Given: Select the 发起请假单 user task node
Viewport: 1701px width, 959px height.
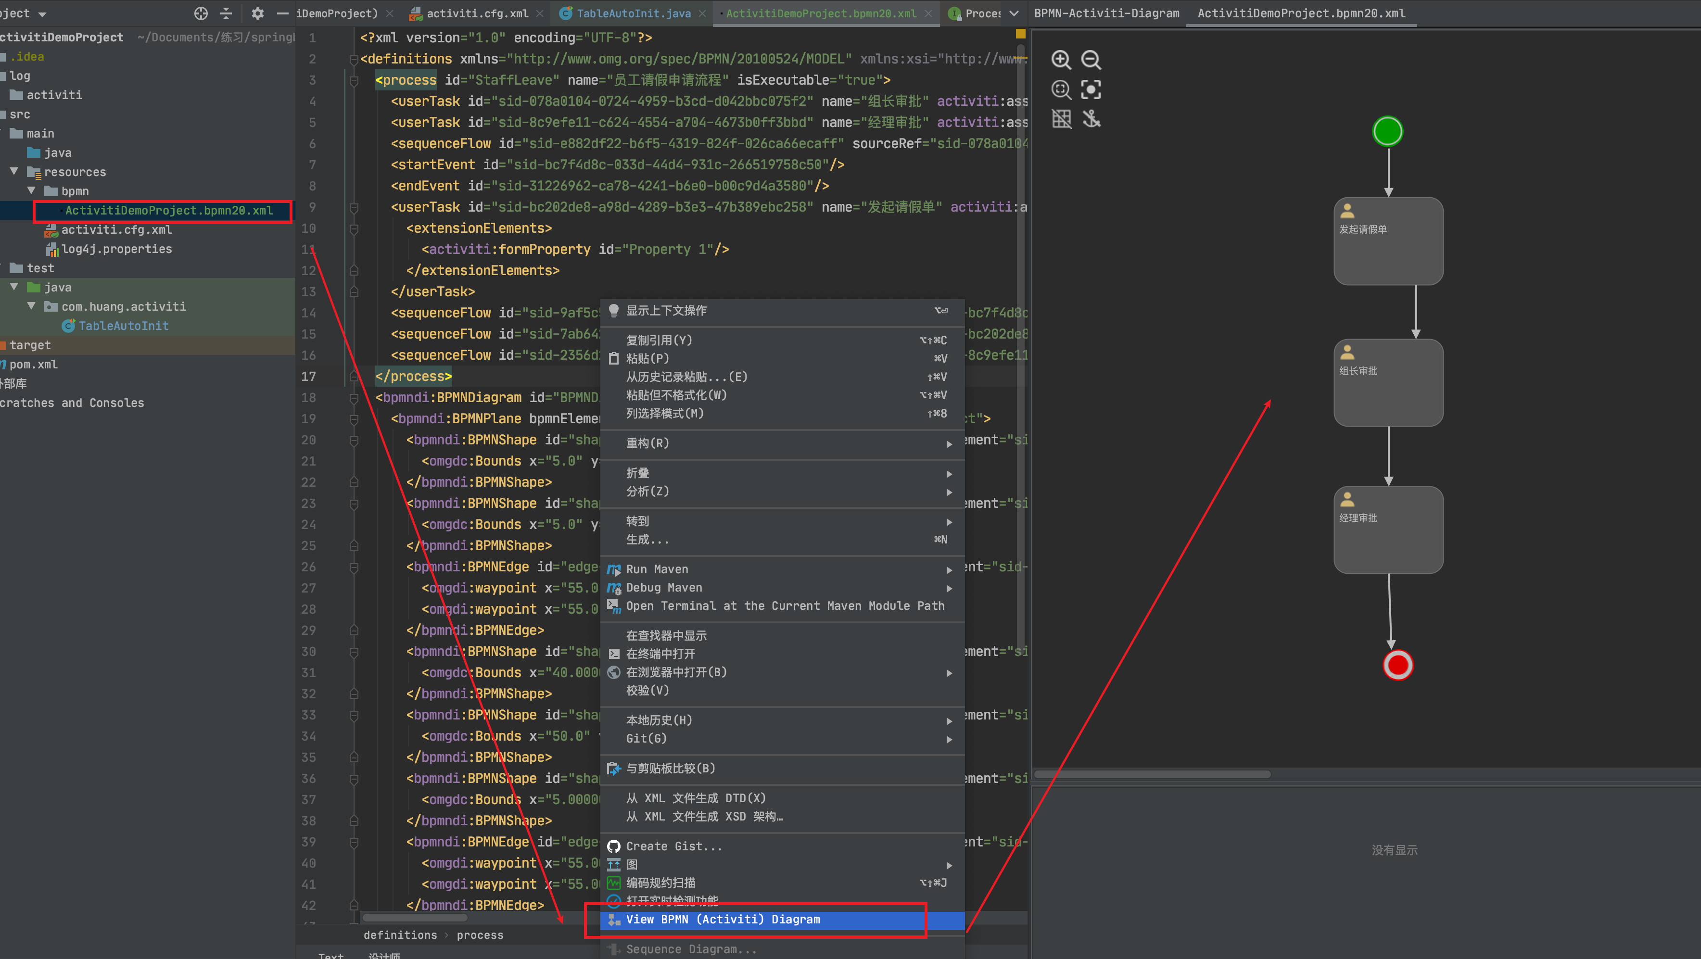Looking at the screenshot, I should point(1388,241).
